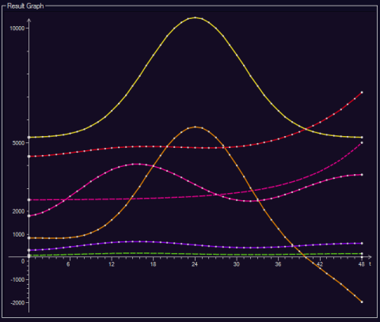Click the x-axis label '12'
This screenshot has width=380, height=322.
(x=112, y=264)
